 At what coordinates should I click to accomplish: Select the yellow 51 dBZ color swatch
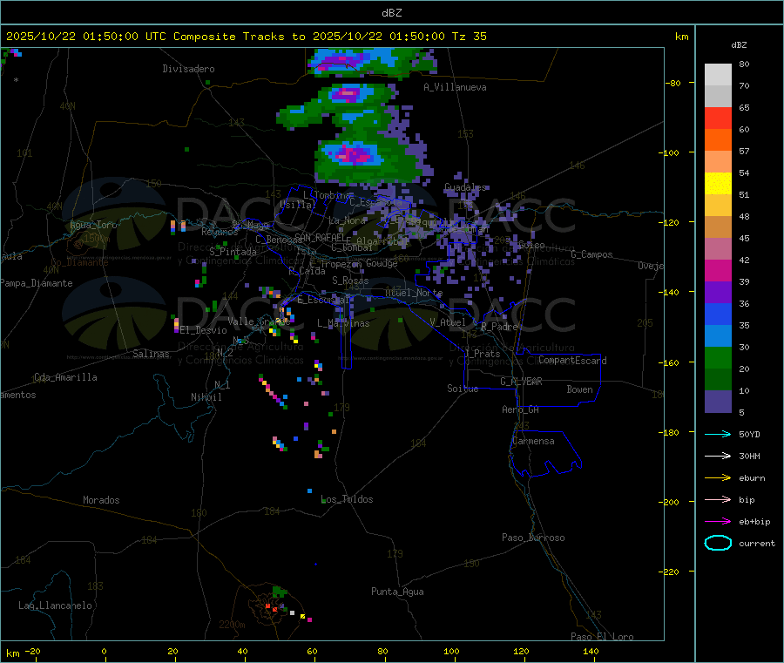[x=718, y=184]
